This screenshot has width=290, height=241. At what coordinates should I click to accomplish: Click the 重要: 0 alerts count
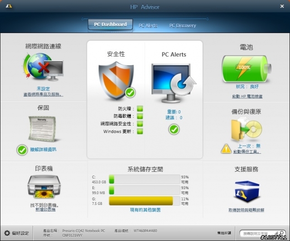click(174, 112)
